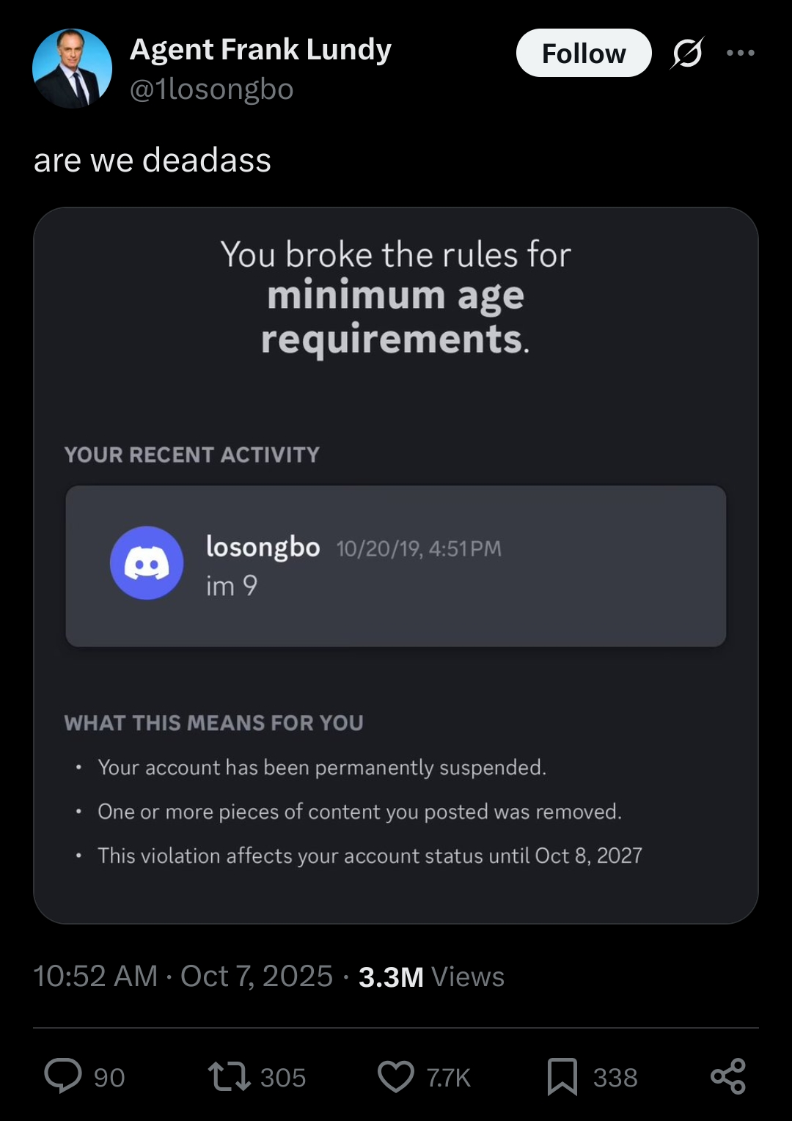Click the losongbo username in the screenshot
The height and width of the screenshot is (1121, 792).
(x=263, y=547)
